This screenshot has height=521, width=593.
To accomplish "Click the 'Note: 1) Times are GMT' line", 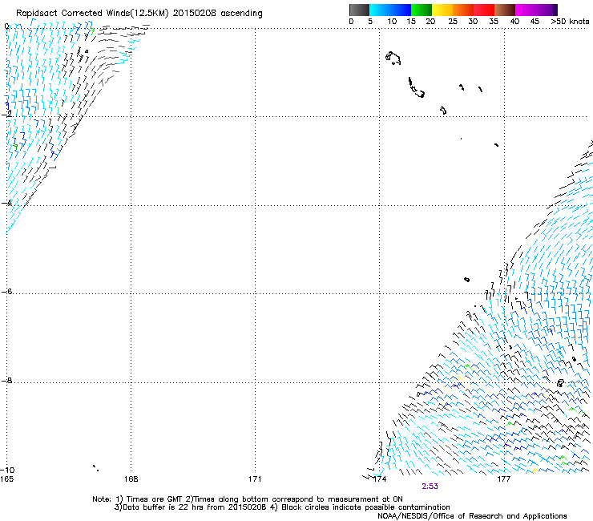I will 248,499.
